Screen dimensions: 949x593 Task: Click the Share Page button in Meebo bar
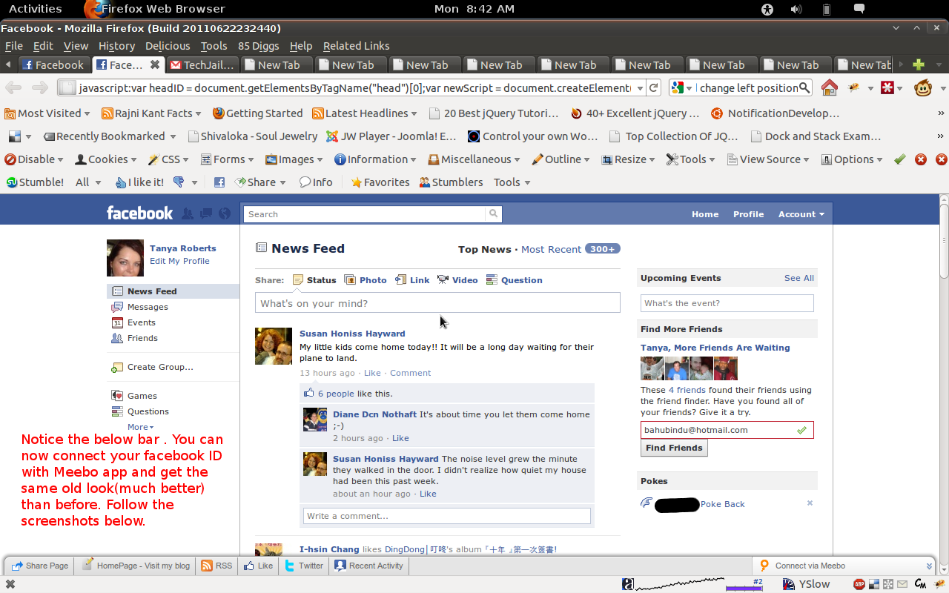tap(40, 566)
